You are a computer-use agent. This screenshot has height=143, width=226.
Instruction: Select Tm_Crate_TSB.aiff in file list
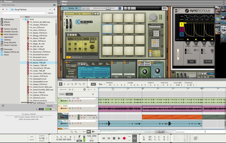pyautogui.click(x=38, y=71)
